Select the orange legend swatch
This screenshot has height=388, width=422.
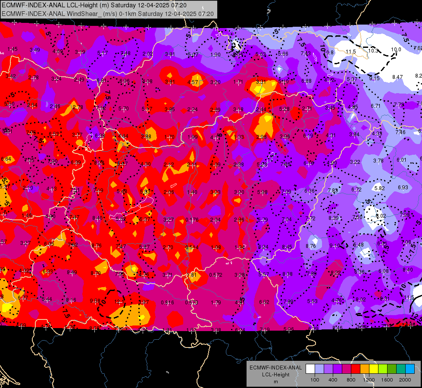[x=365, y=369]
